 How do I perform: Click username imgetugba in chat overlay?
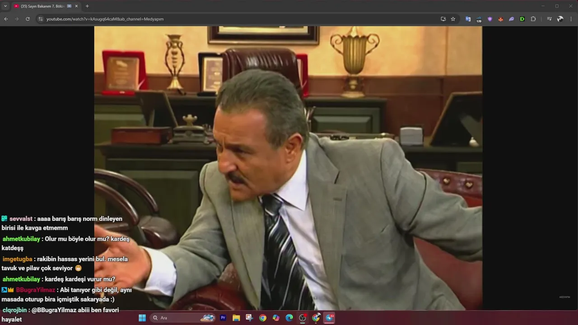click(17, 259)
